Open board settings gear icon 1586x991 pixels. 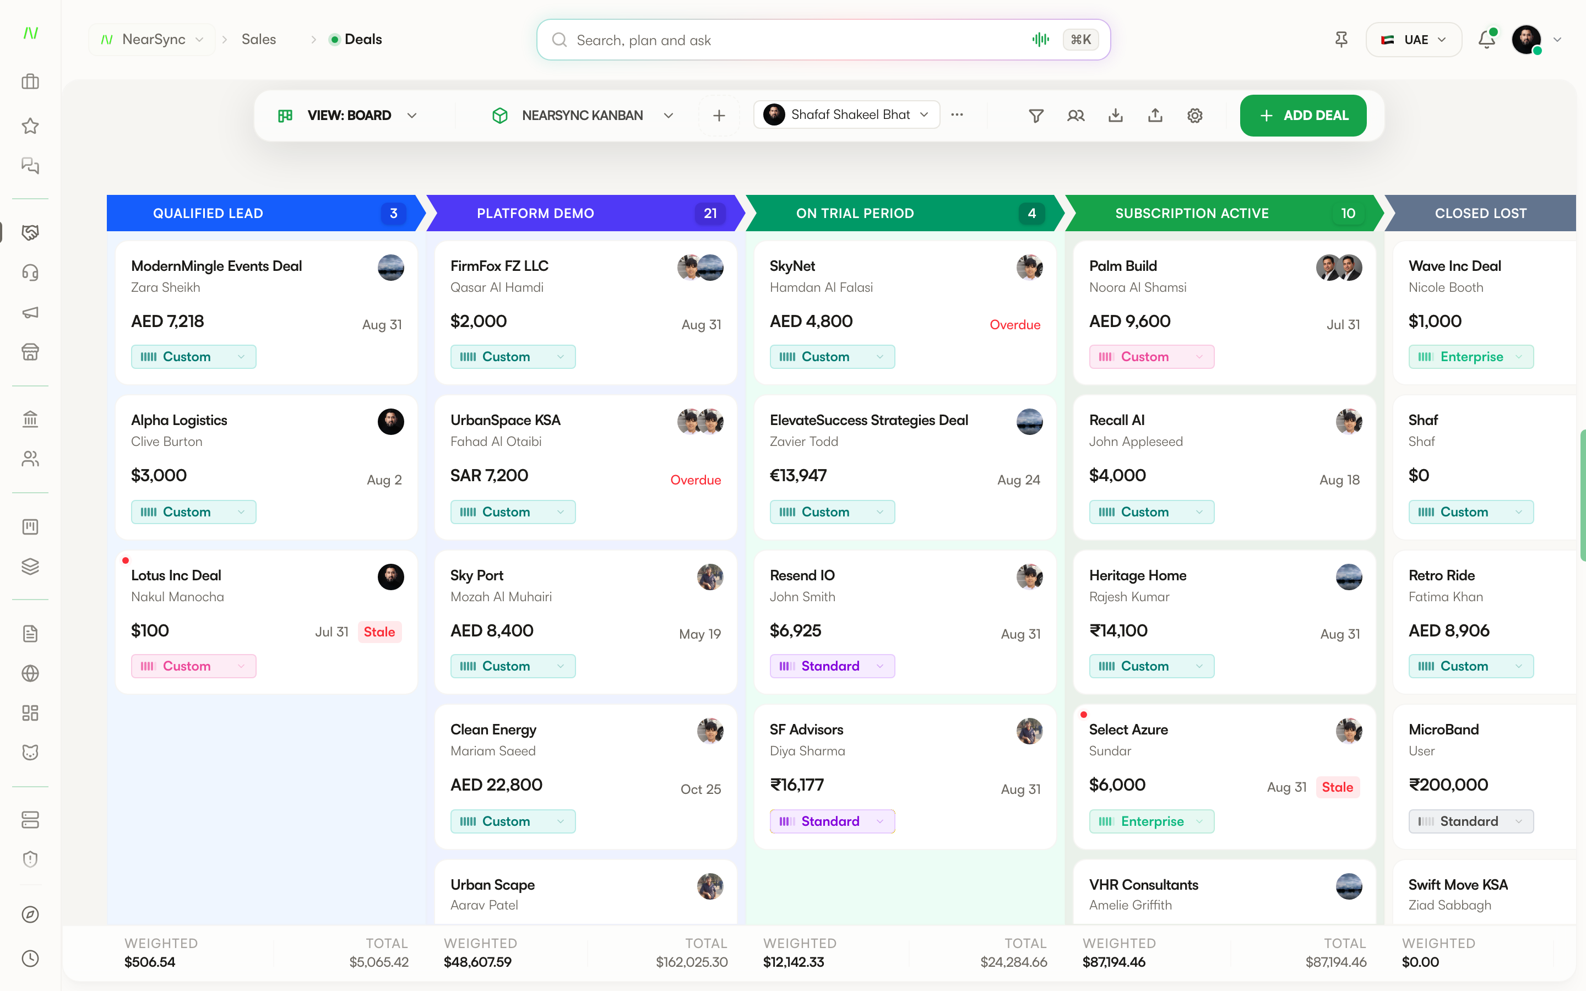[1195, 116]
